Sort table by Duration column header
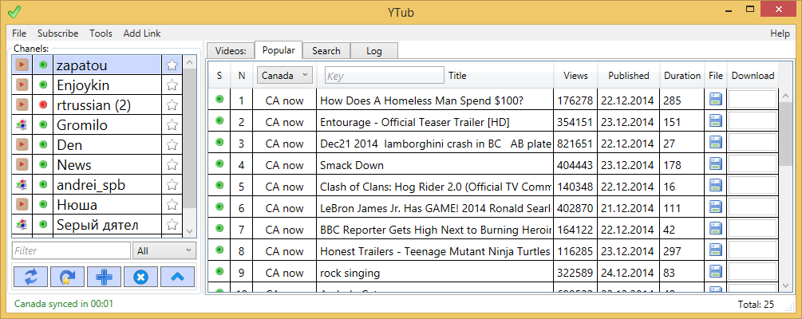 tap(682, 75)
